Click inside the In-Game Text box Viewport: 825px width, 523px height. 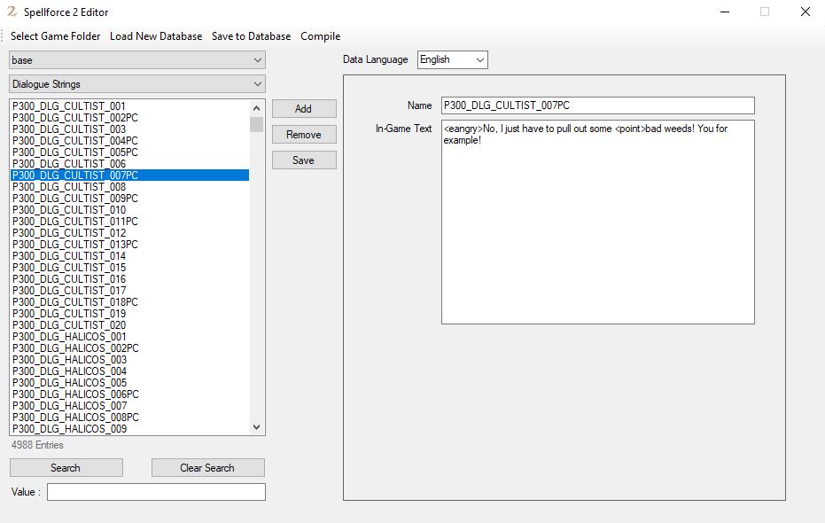(x=597, y=222)
